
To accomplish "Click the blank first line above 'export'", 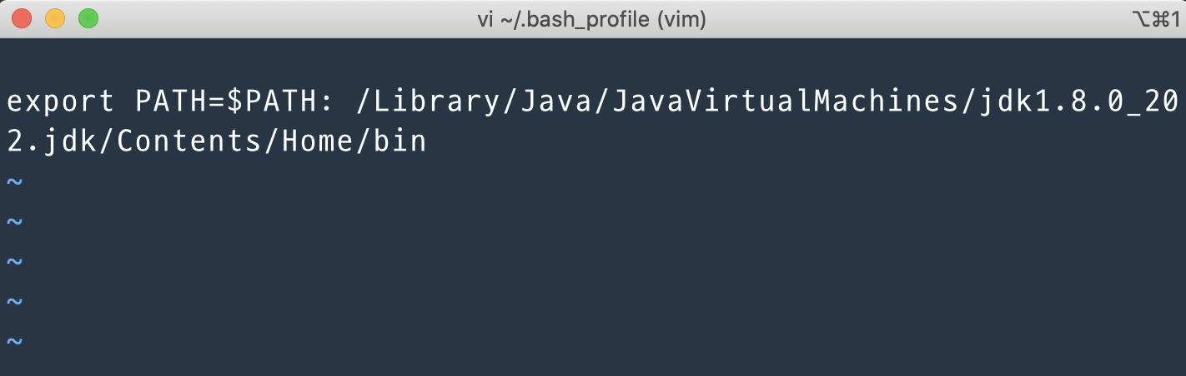I will [593, 62].
